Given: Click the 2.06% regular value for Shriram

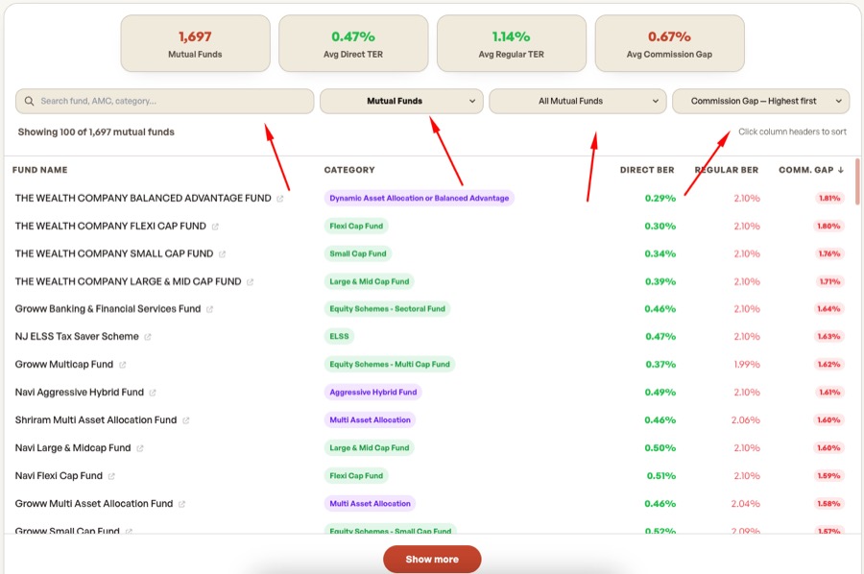Looking at the screenshot, I should tap(746, 420).
